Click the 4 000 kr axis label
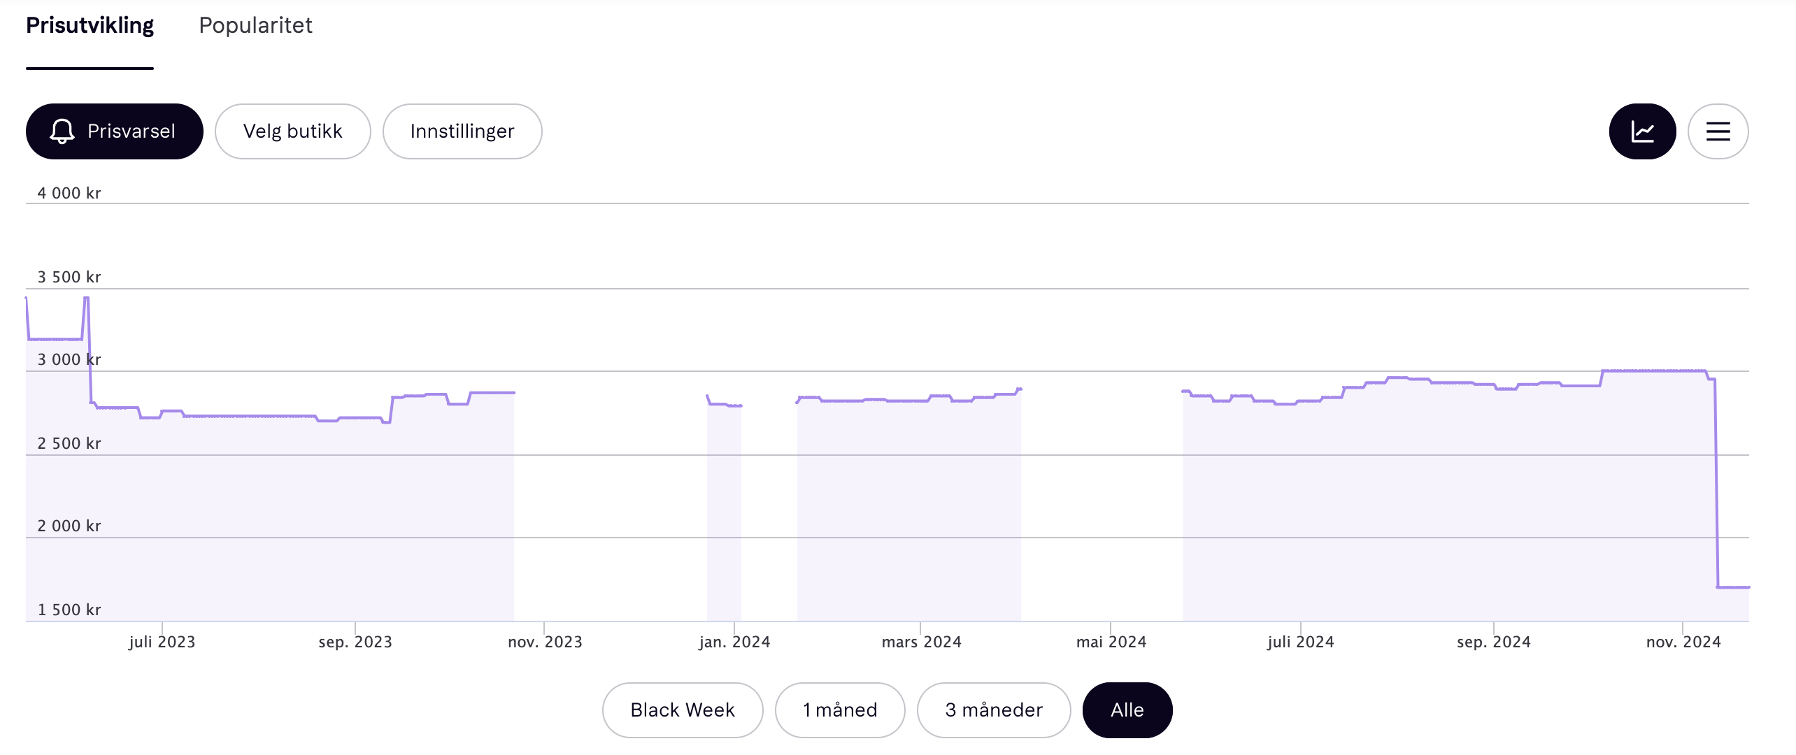Viewport: 1796px width, 755px height. point(69,193)
